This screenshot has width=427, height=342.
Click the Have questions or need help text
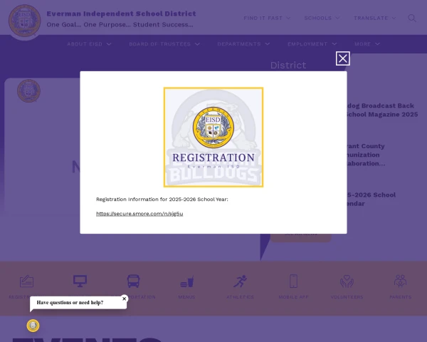click(70, 302)
